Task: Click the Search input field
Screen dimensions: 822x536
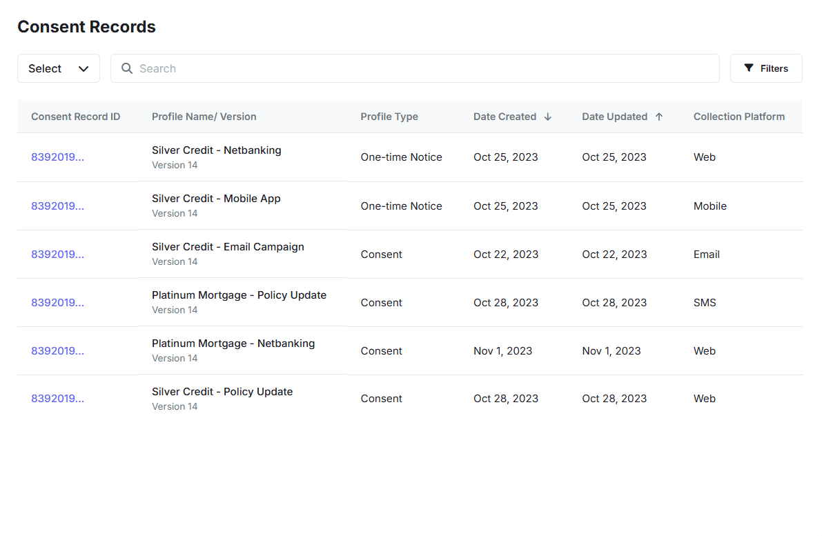Action: 415,68
